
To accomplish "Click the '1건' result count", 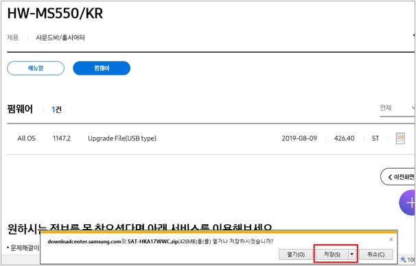I will tap(56, 110).
